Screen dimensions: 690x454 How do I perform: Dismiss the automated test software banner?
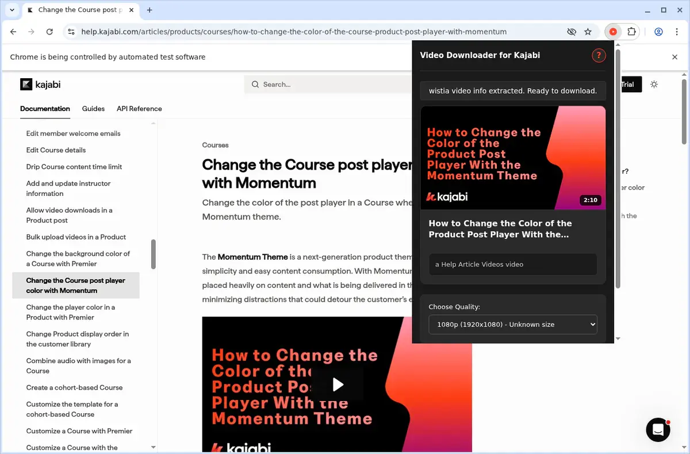675,57
